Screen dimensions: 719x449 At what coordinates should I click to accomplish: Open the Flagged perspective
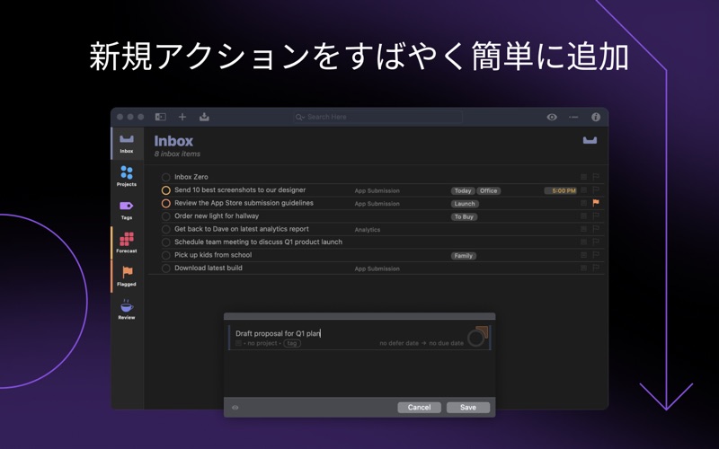pos(127,277)
